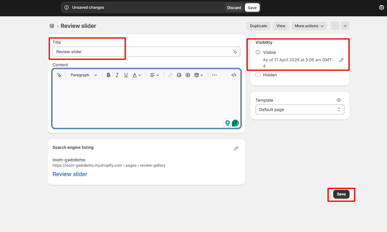Open the Default page template dropdown
Image resolution: width=387 pixels, height=232 pixels.
click(299, 109)
